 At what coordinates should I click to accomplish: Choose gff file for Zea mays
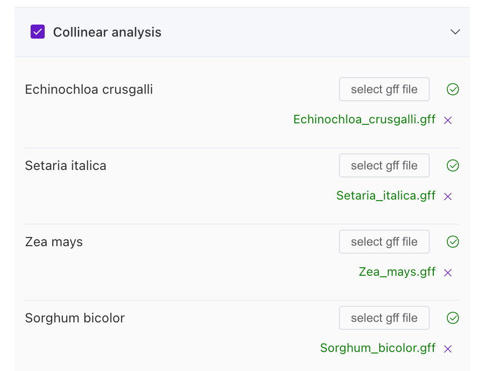pos(384,242)
